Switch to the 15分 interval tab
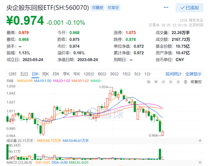 (x=126, y=74)
